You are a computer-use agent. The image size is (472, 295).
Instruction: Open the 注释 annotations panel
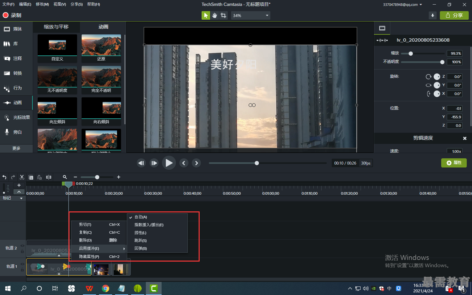[x=16, y=58]
